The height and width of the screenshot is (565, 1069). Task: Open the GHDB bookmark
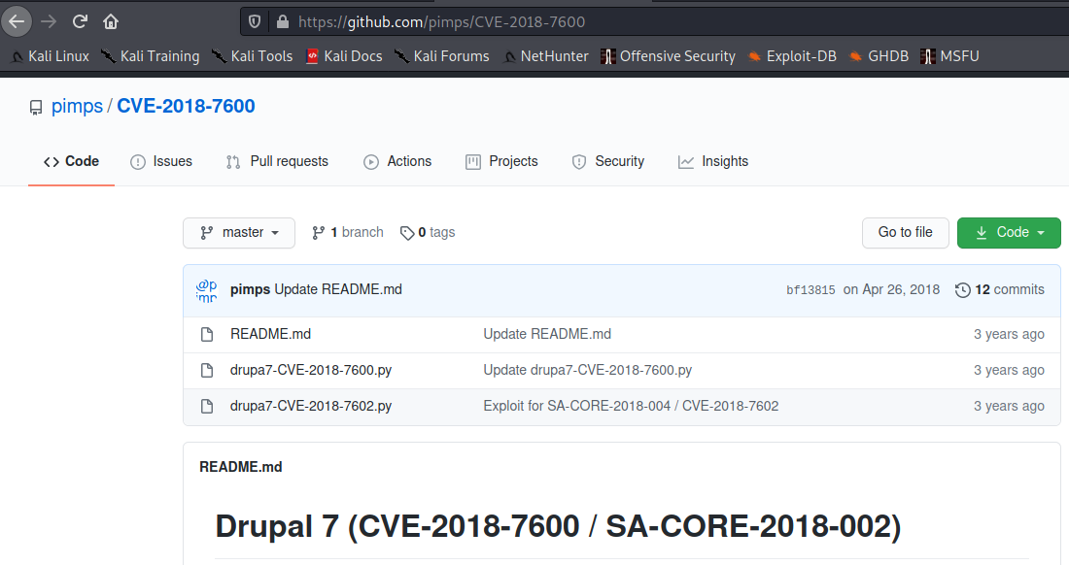point(879,56)
